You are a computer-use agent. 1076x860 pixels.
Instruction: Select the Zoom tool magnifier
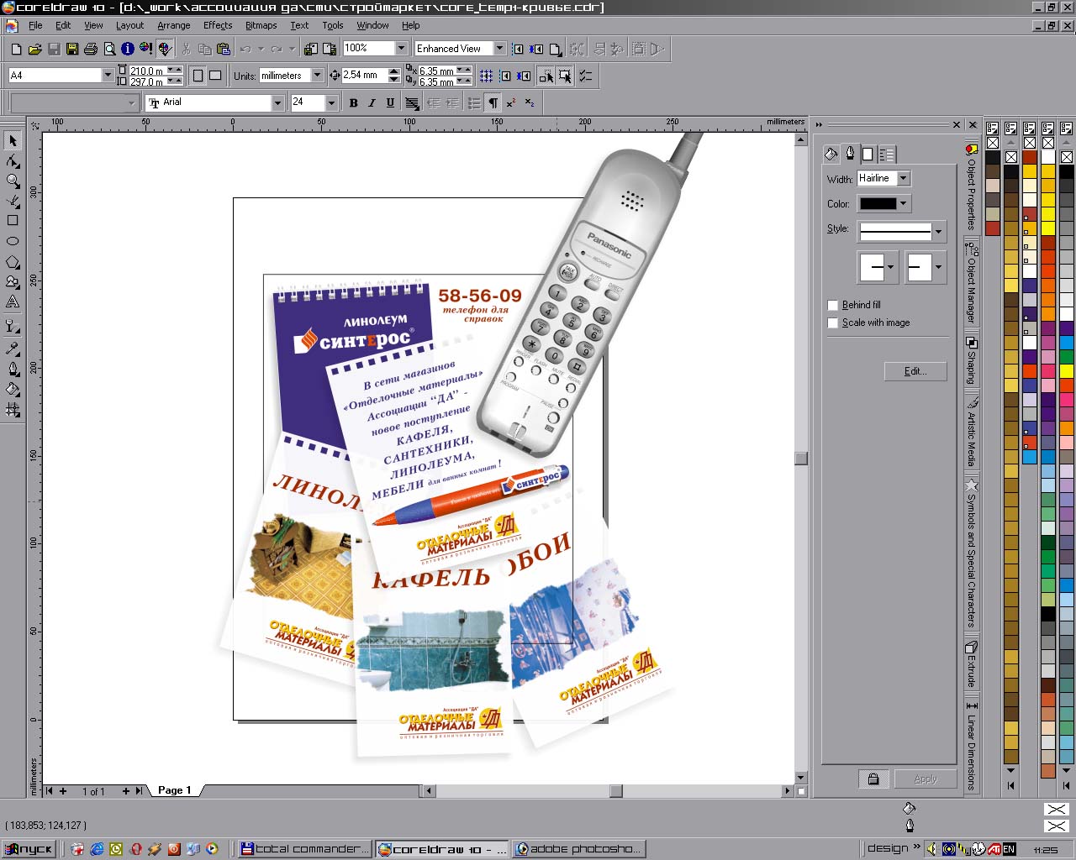(13, 181)
